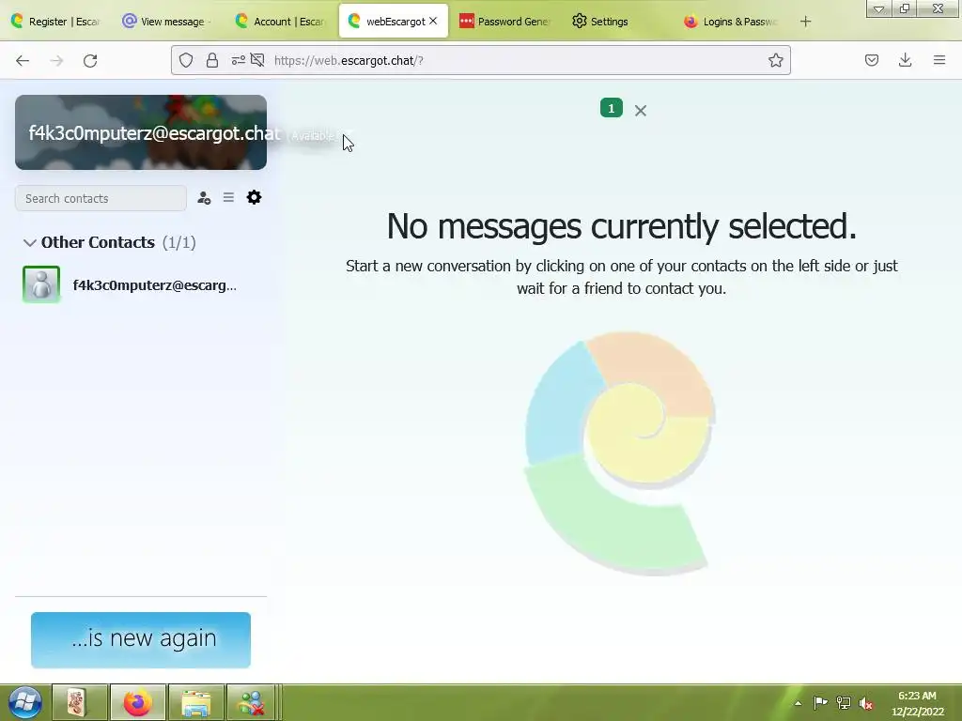Open the Downloads panel
Image resolution: width=962 pixels, height=721 pixels.
[905, 60]
